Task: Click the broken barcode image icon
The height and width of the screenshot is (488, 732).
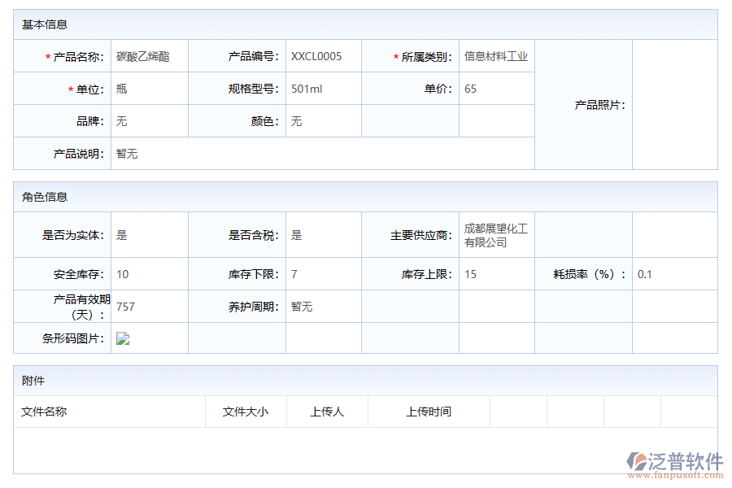Action: (x=123, y=338)
